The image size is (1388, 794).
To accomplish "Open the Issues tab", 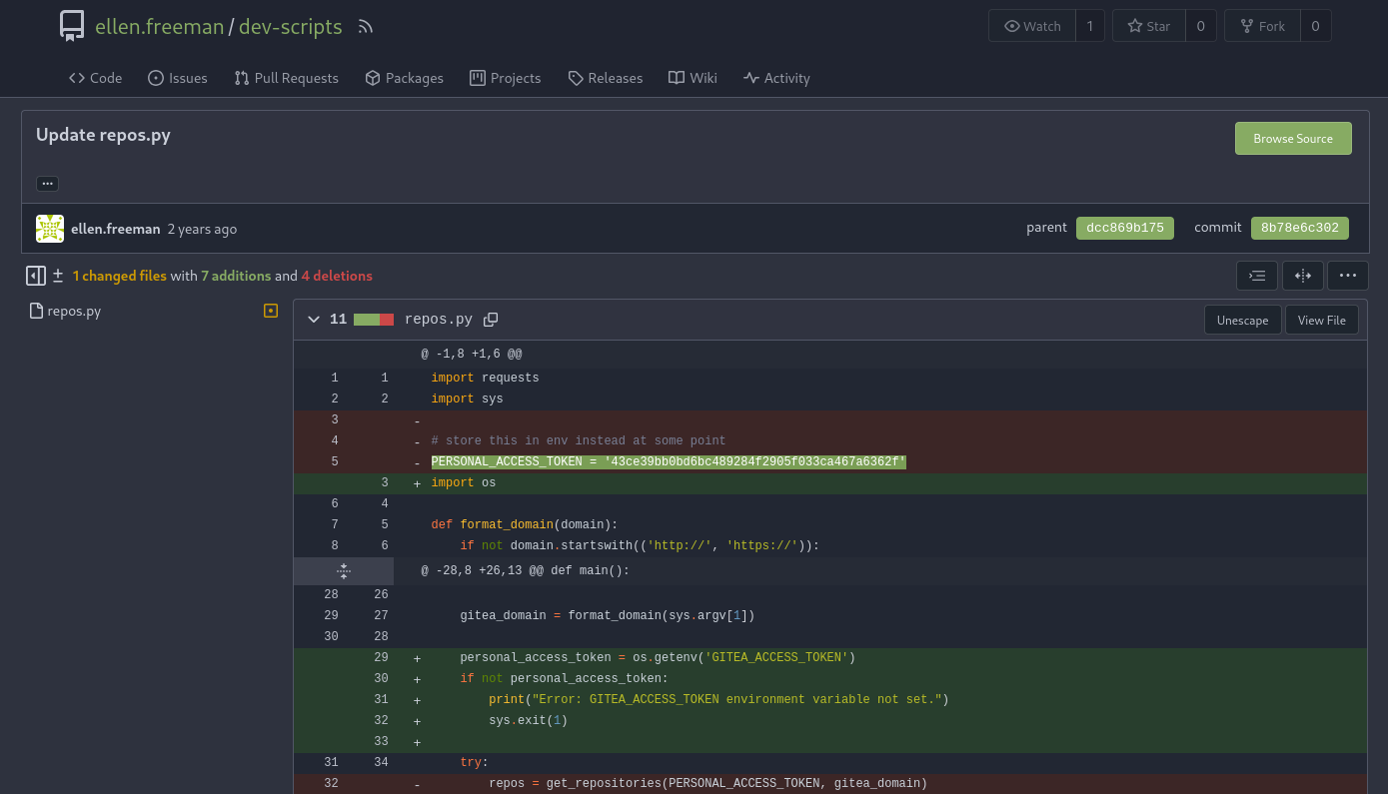I will pyautogui.click(x=178, y=78).
